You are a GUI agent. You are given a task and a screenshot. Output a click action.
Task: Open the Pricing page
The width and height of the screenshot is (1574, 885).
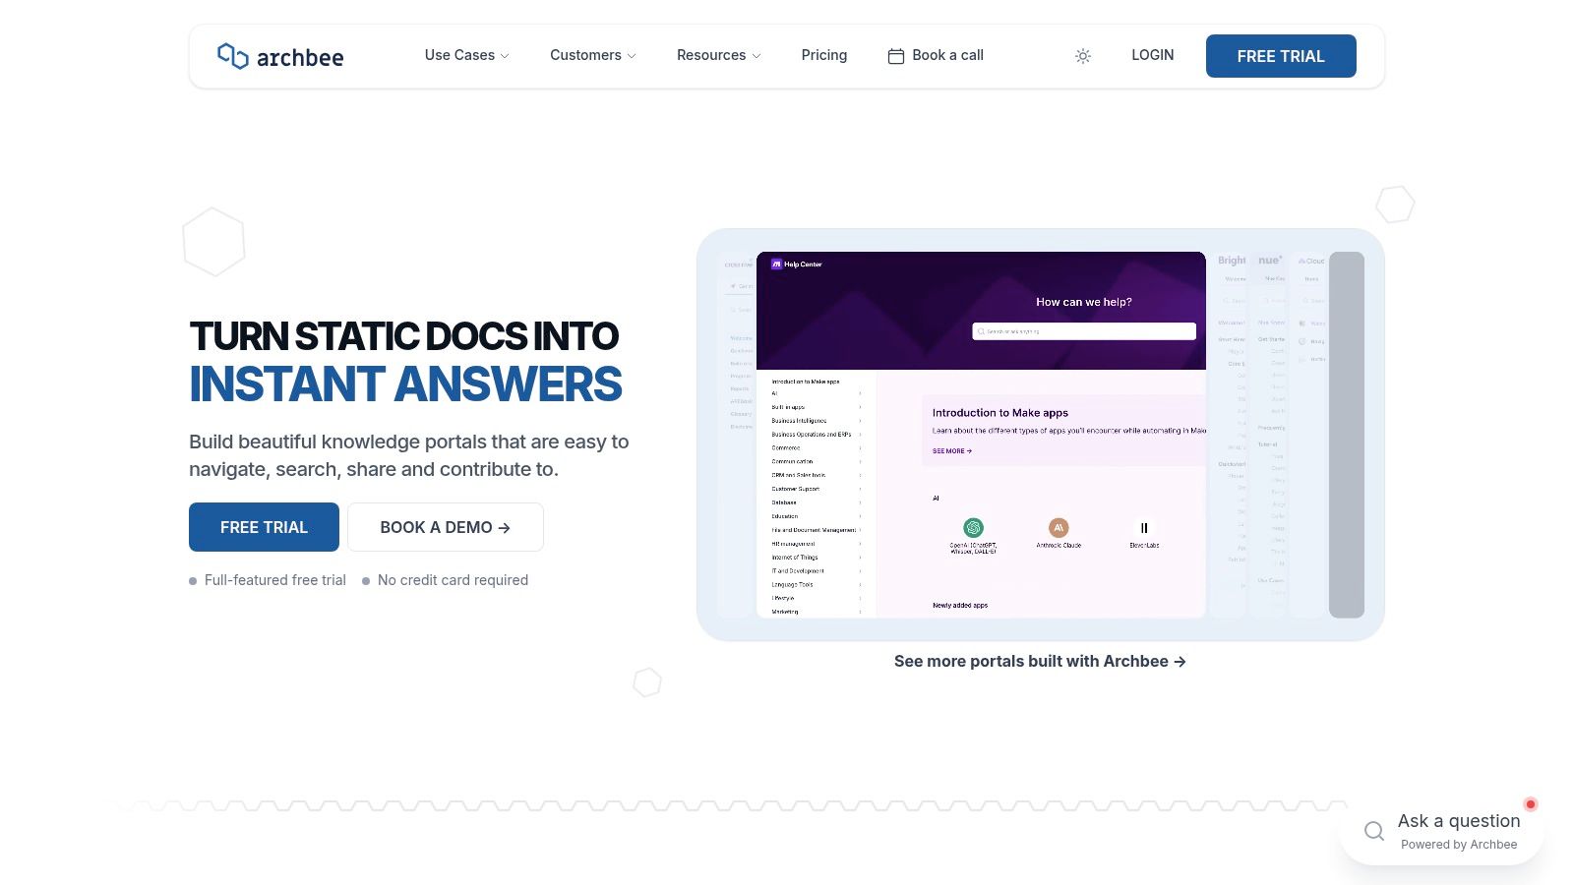(x=824, y=55)
